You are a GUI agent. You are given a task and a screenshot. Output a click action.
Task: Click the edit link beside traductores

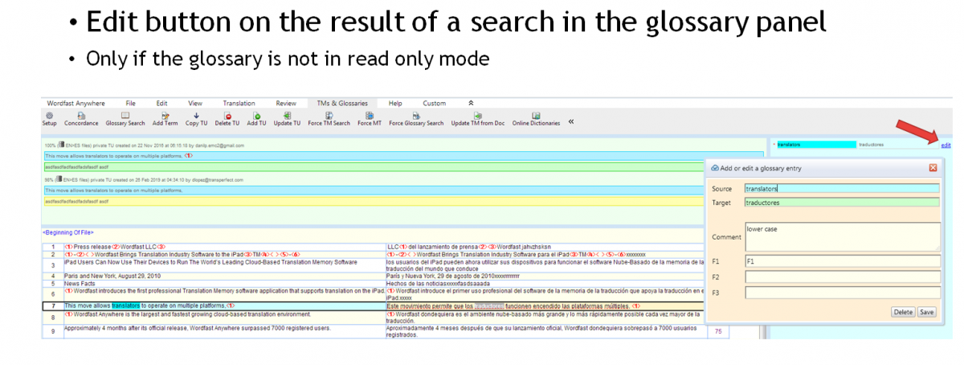pos(945,145)
